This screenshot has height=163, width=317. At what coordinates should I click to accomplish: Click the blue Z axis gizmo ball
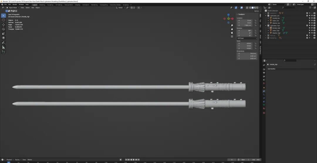pyautogui.click(x=228, y=15)
